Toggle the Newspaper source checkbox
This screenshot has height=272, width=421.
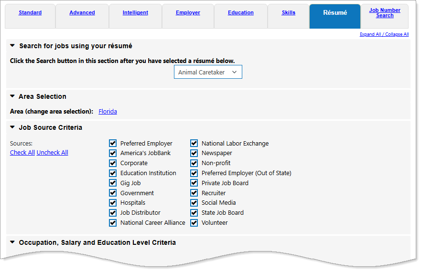194,153
